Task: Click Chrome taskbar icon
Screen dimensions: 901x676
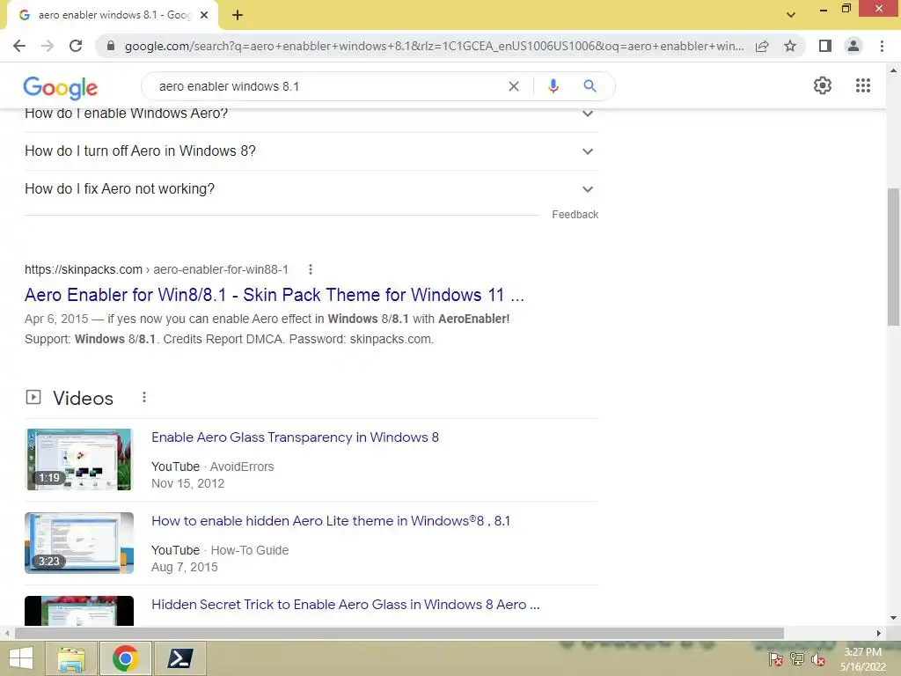Action: tap(125, 658)
